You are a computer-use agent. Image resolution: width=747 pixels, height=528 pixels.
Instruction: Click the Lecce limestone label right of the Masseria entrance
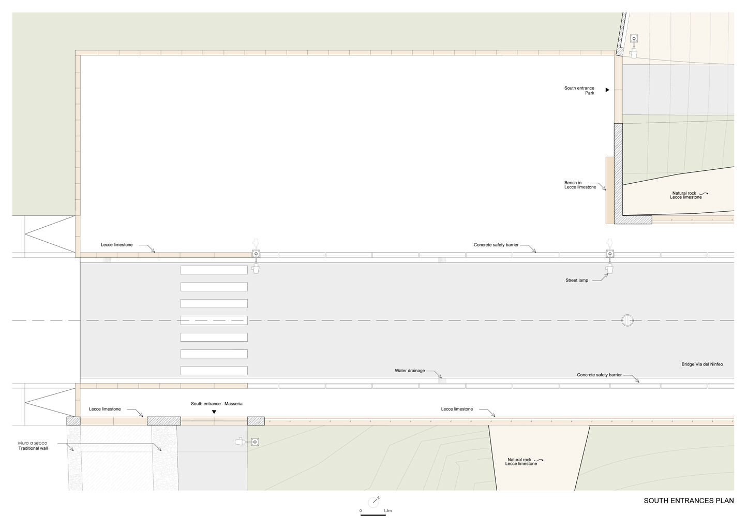(457, 409)
